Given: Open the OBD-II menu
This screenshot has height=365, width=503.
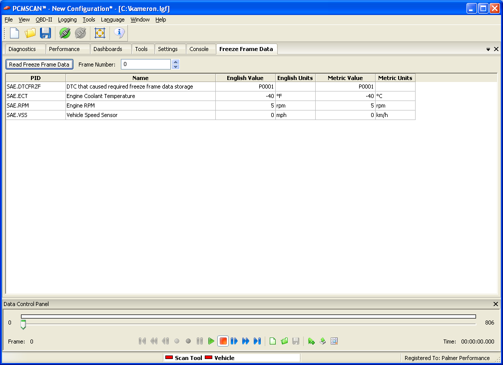Looking at the screenshot, I should tap(44, 19).
